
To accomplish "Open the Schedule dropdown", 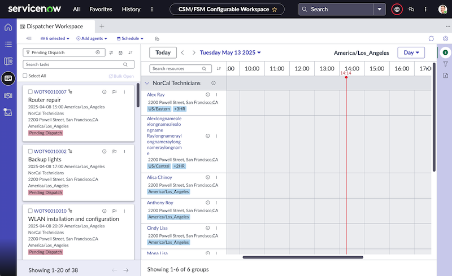I will click(x=130, y=38).
